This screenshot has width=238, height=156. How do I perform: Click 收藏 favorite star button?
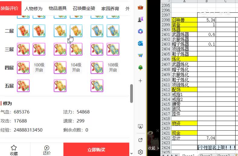point(14,150)
